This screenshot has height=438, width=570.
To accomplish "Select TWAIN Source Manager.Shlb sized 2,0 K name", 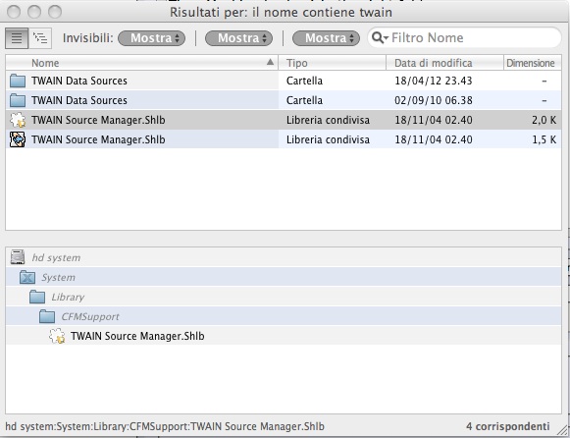I will [x=98, y=120].
